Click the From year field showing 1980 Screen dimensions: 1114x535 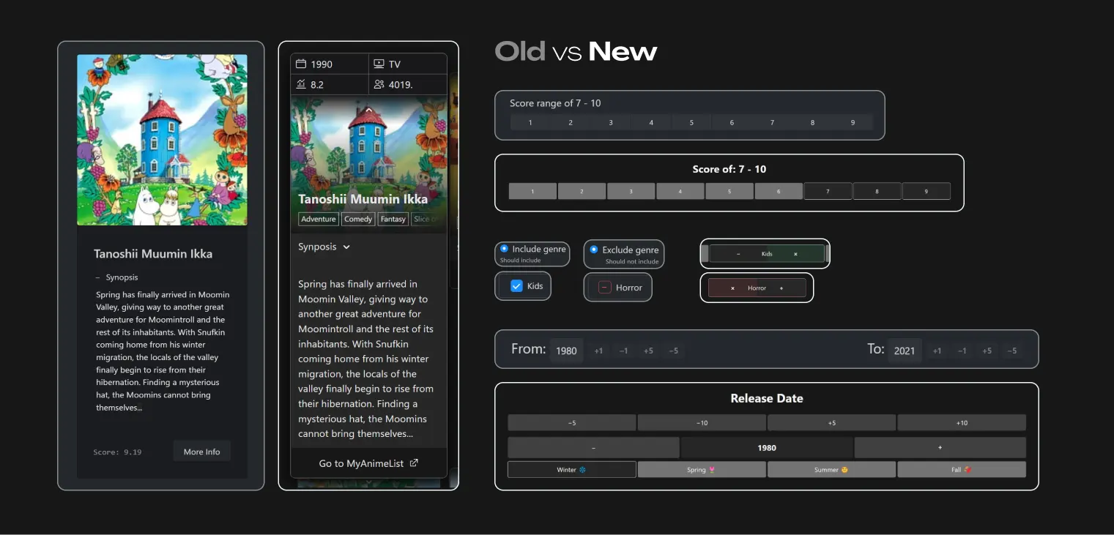[566, 351]
